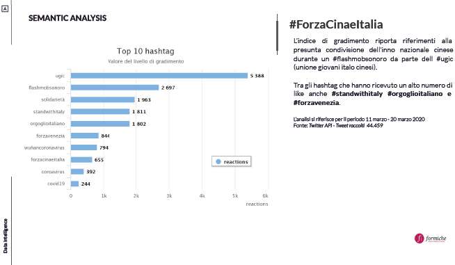Viewport: 455px width, 265px height.
Task: Click the SEMANTIC ANALYSIS heading
Action: (67, 18)
